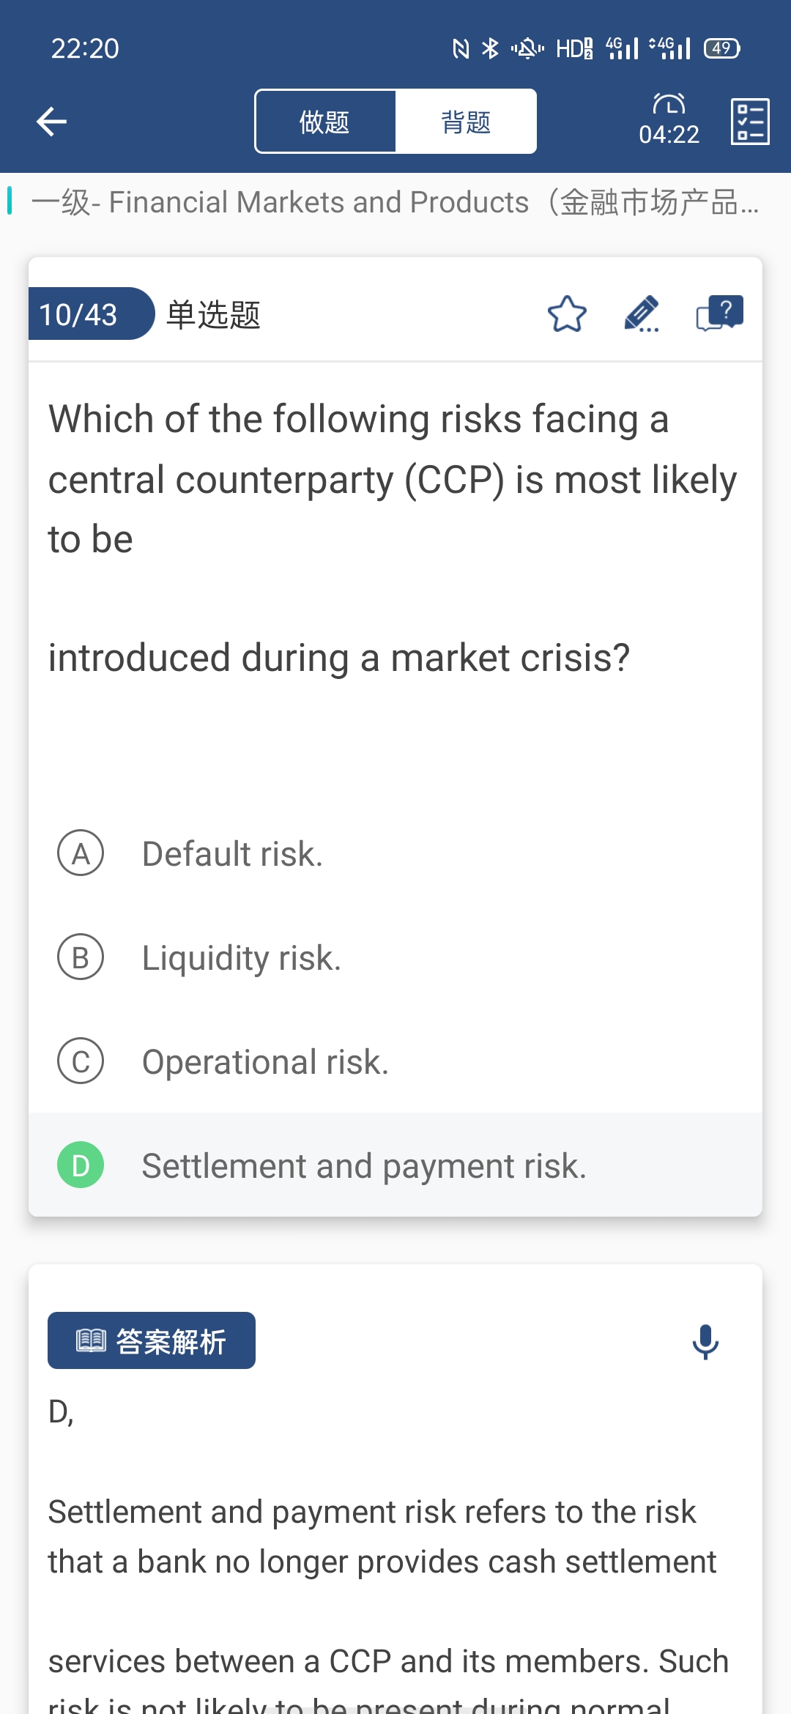Viewport: 791px width, 1714px height.
Task: Tap the 04:22 elapsed time display
Action: coord(669,135)
